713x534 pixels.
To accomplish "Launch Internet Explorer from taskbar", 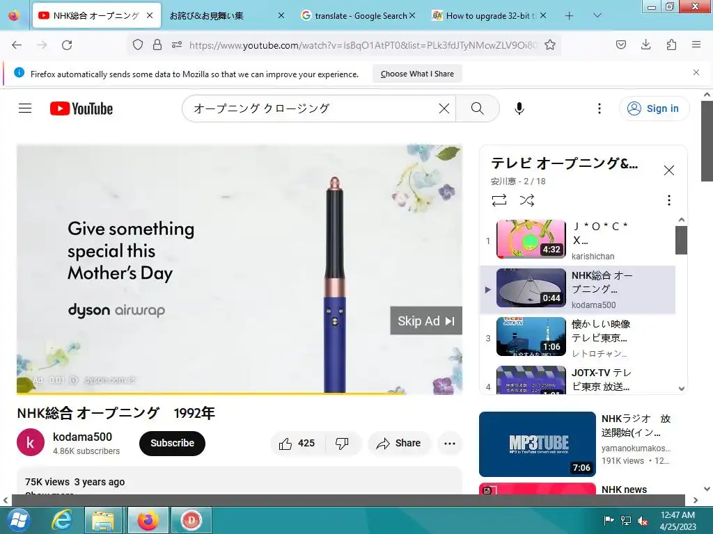I will [62, 520].
